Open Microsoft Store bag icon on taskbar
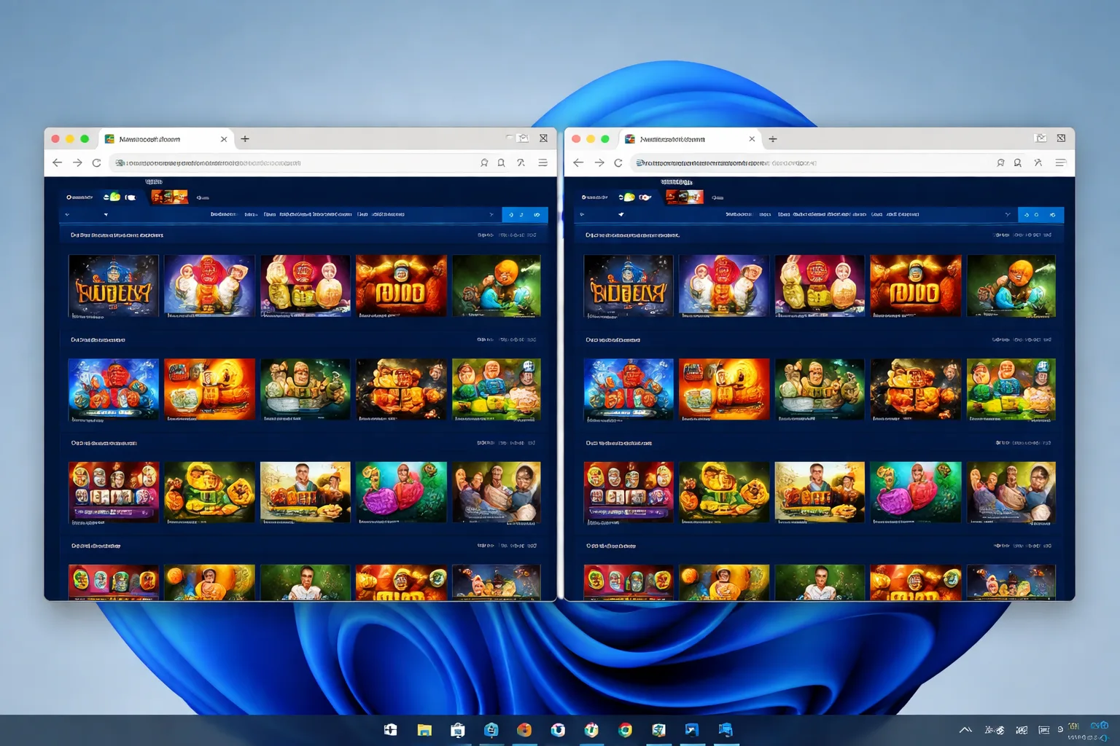Screen dimensions: 1120x746 [x=458, y=730]
